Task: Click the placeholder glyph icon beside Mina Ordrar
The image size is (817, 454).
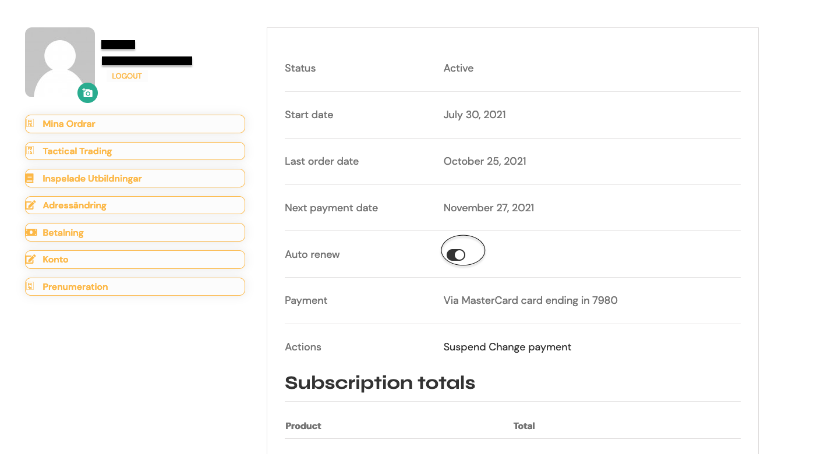Action: 30,123
